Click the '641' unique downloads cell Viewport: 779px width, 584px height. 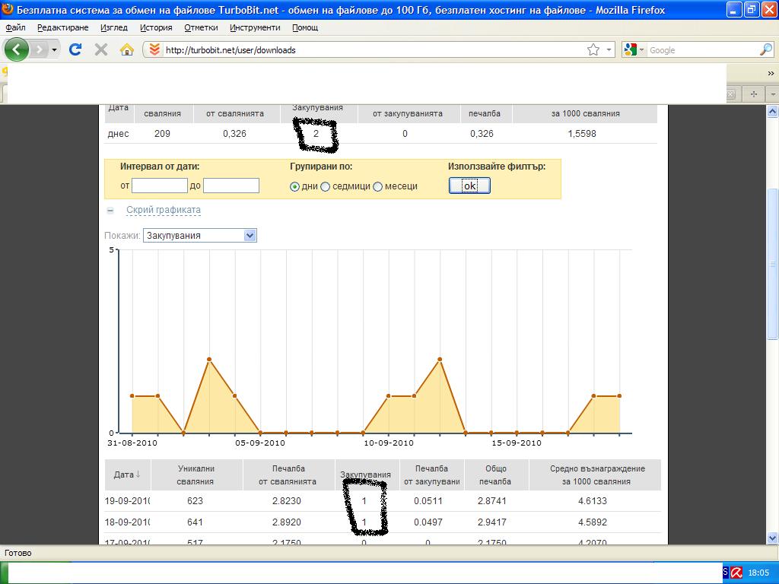coord(196,522)
